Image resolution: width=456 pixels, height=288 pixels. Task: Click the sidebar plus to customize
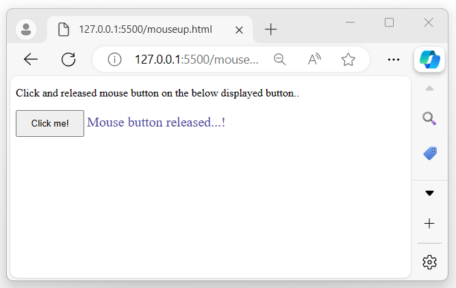429,223
